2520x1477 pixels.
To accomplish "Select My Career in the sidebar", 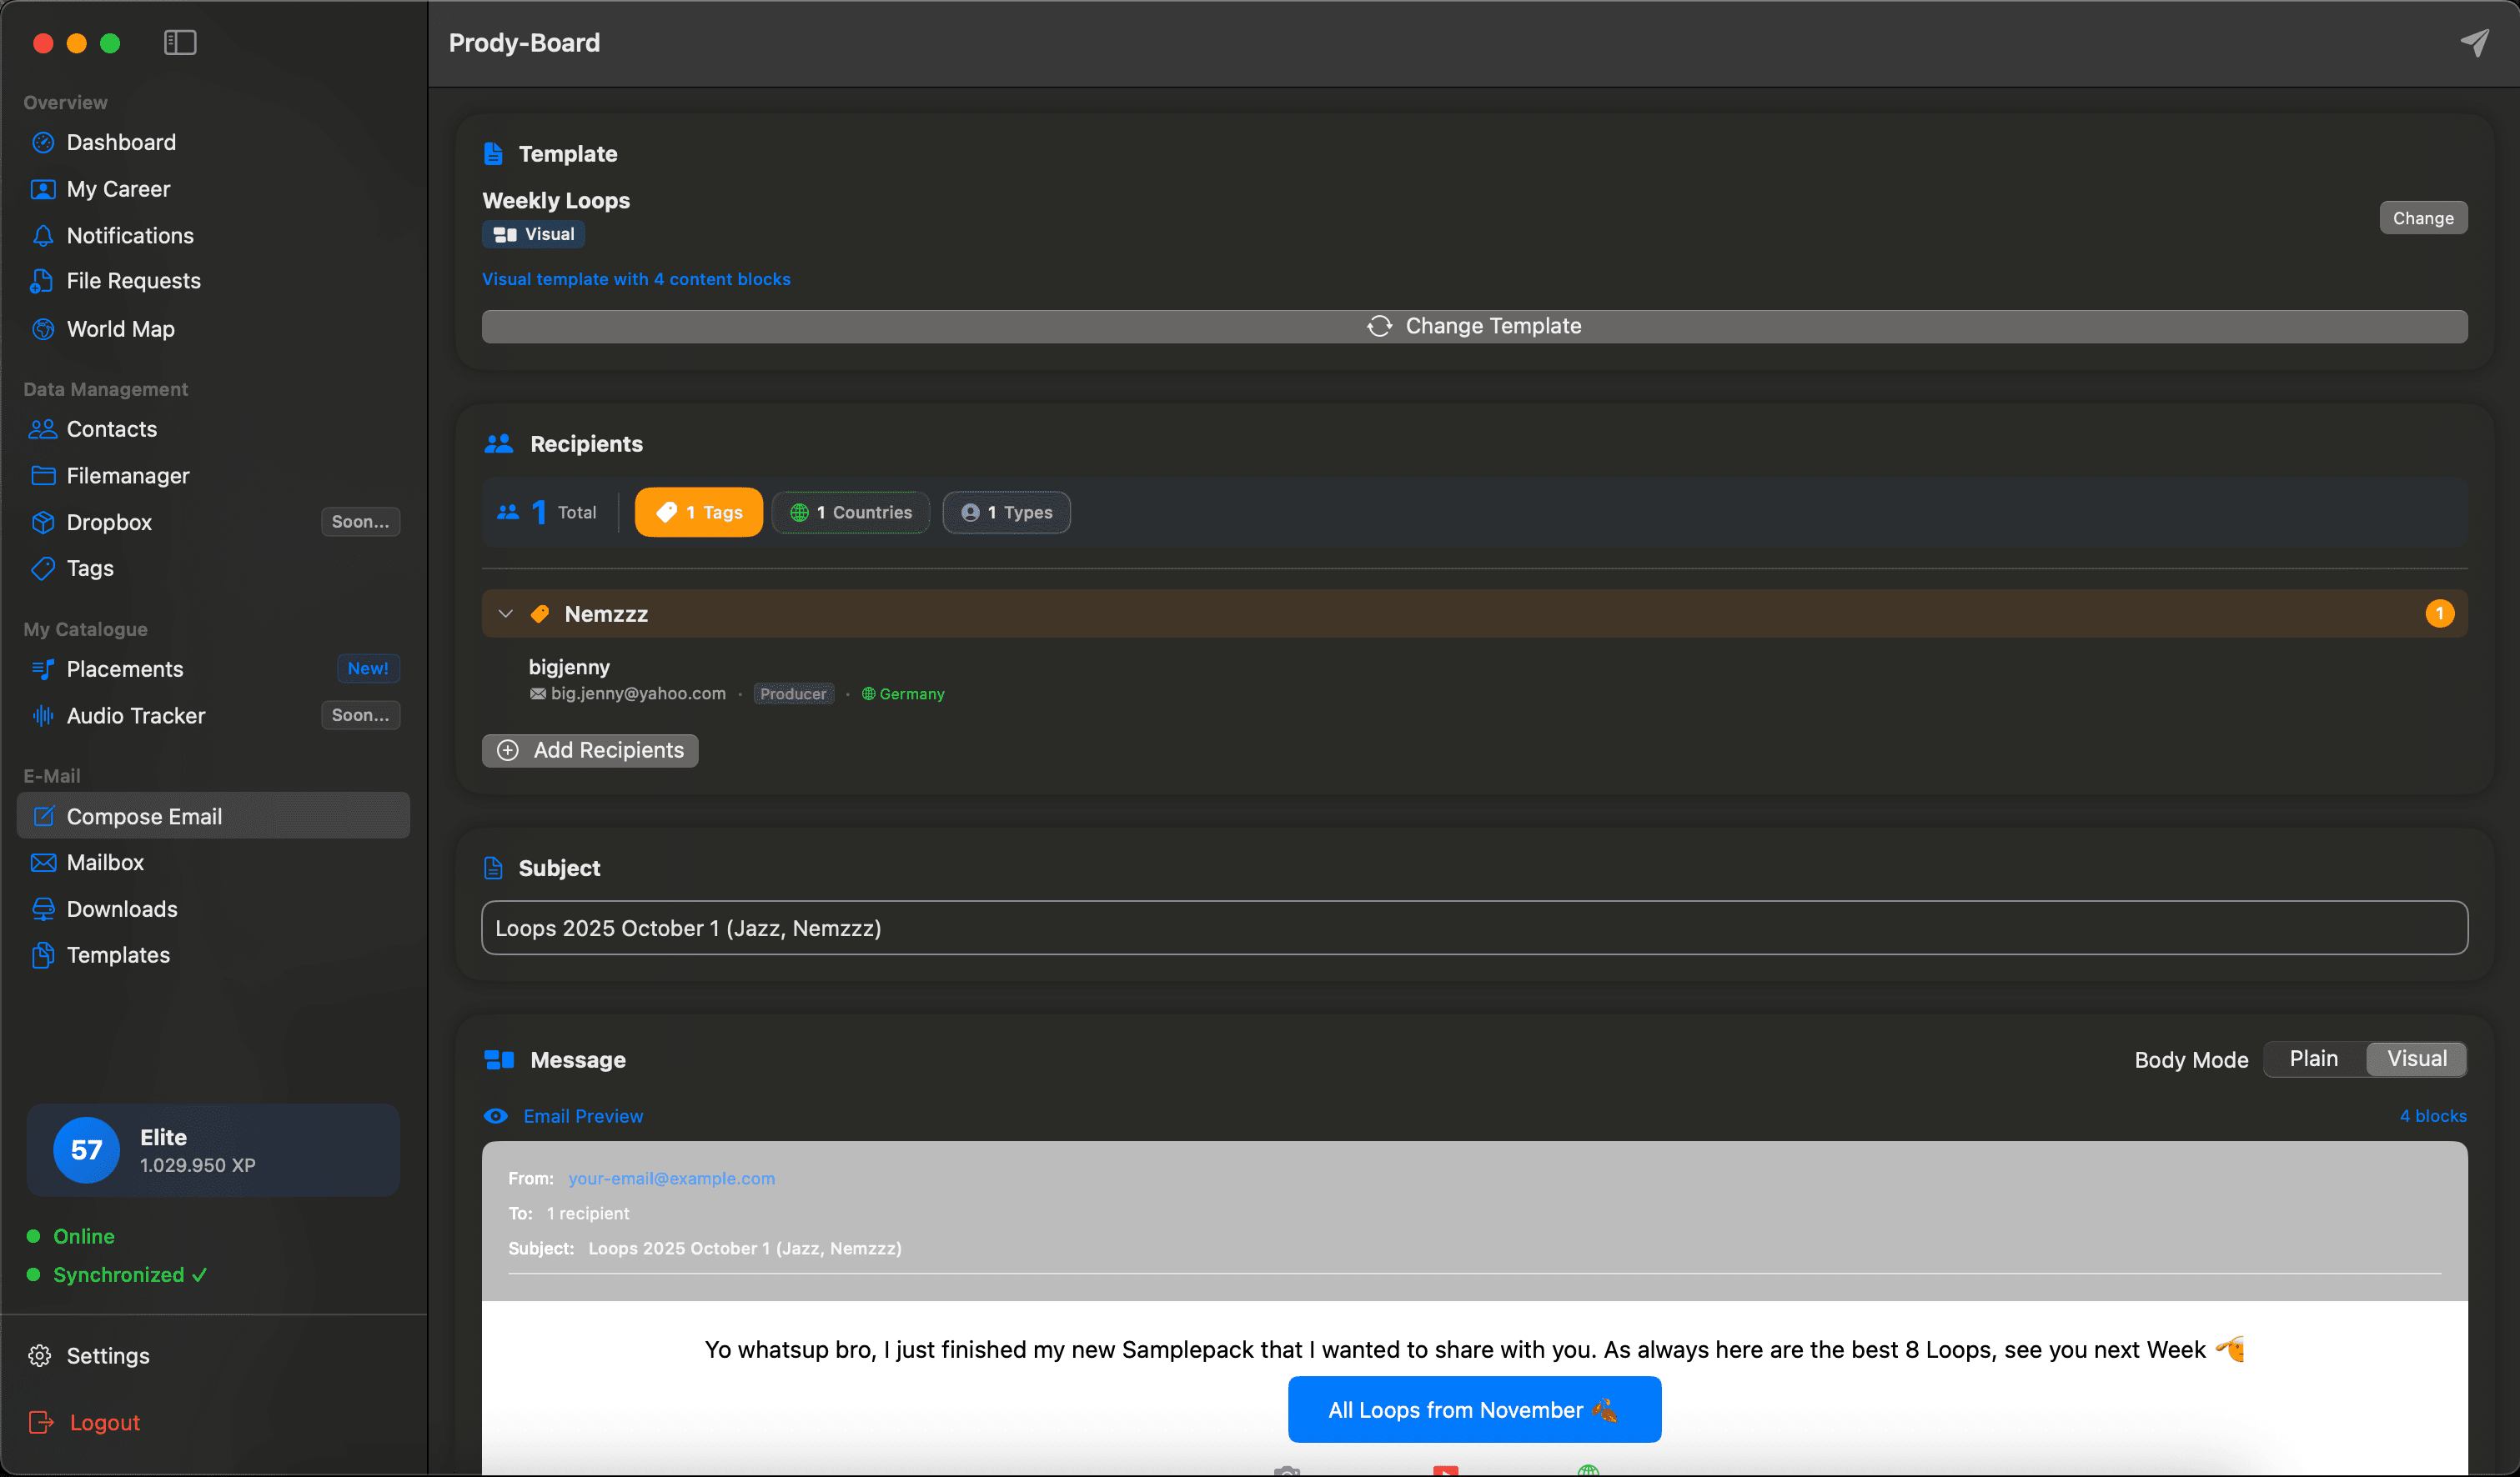I will point(118,189).
